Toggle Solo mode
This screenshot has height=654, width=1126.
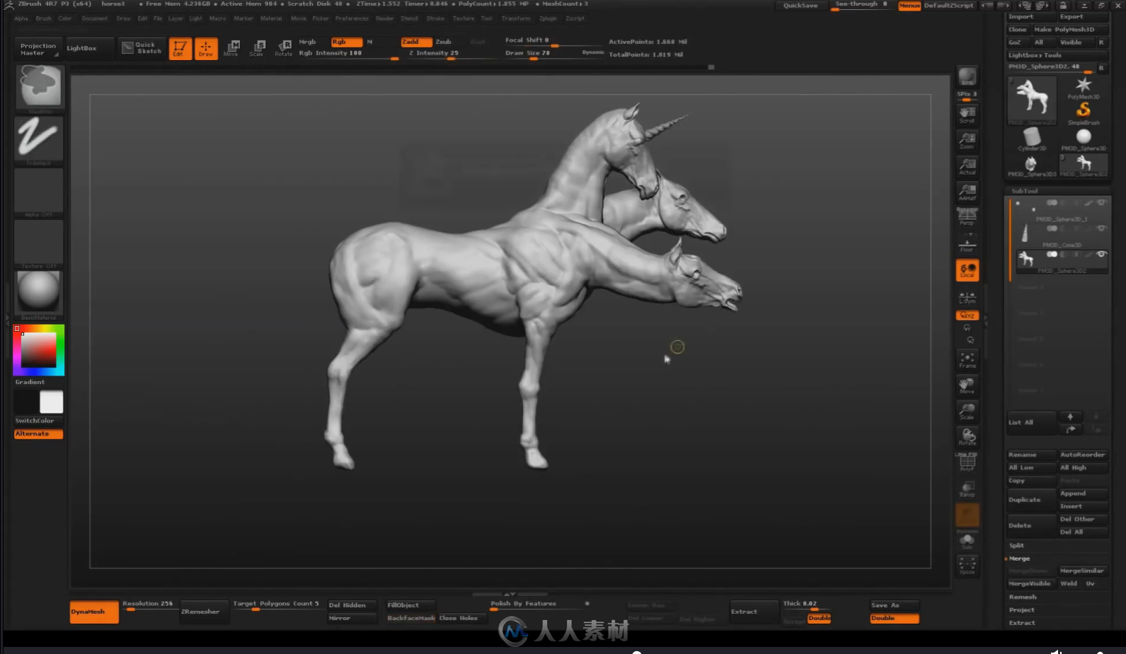(x=967, y=542)
